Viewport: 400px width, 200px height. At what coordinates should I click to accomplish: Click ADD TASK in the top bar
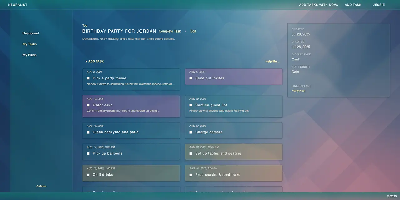[x=353, y=5]
